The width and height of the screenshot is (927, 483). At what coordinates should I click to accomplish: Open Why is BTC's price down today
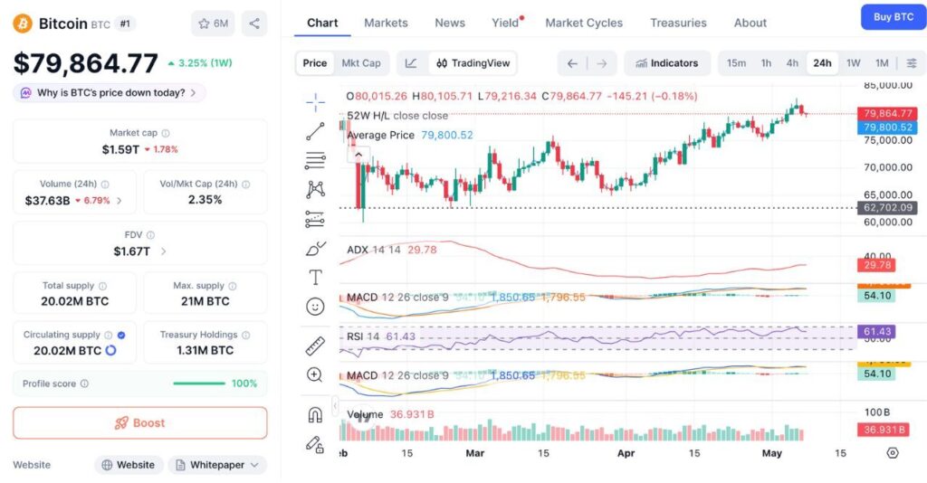(109, 92)
